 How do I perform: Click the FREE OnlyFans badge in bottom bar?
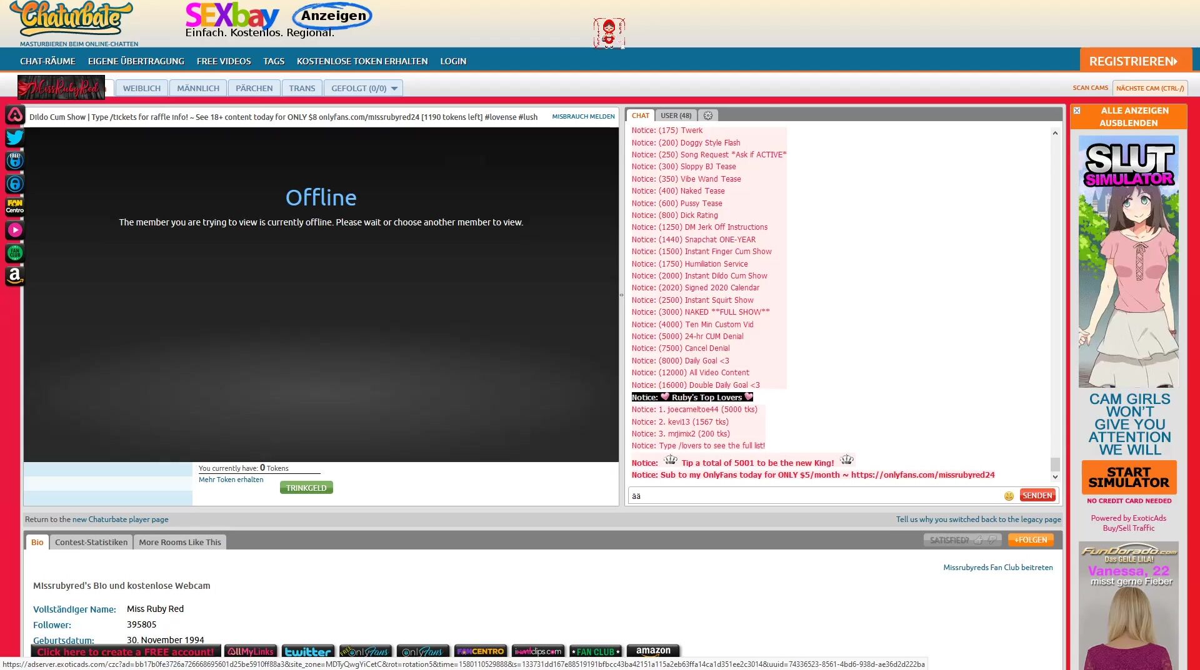(x=366, y=651)
